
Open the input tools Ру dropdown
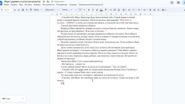(164, 10)
